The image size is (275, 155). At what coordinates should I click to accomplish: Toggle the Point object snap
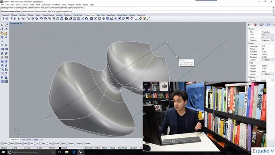(x=16, y=143)
